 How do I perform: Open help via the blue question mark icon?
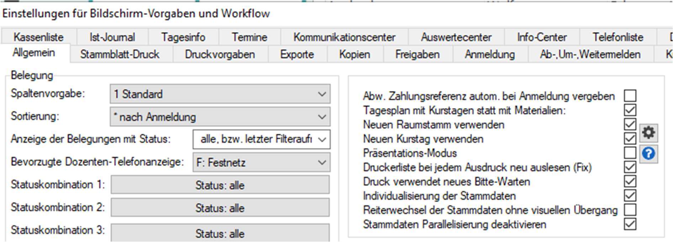coord(648,154)
